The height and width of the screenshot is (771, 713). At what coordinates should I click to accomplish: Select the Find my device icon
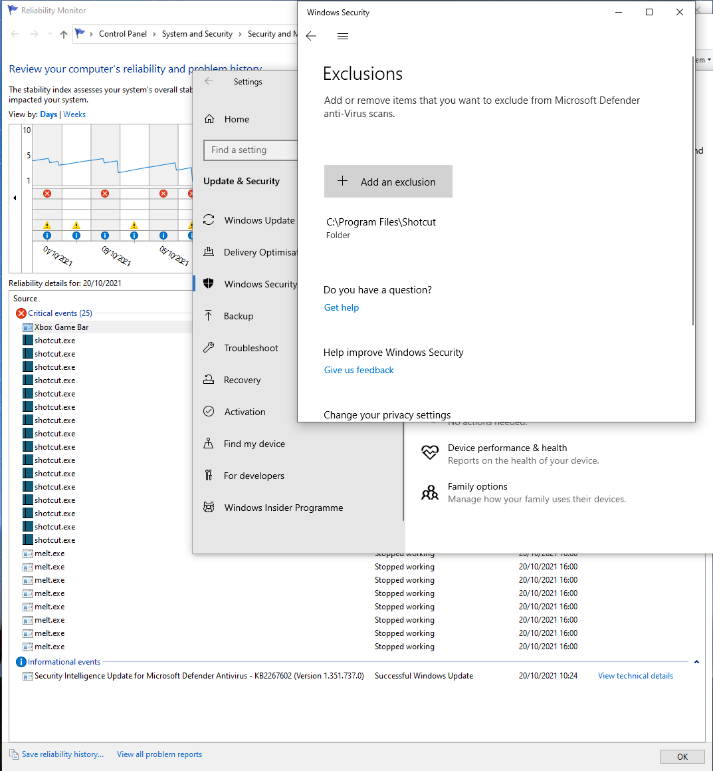(210, 443)
